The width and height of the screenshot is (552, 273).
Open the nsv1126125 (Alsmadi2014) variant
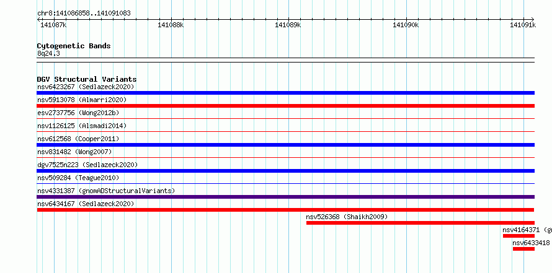click(x=82, y=126)
